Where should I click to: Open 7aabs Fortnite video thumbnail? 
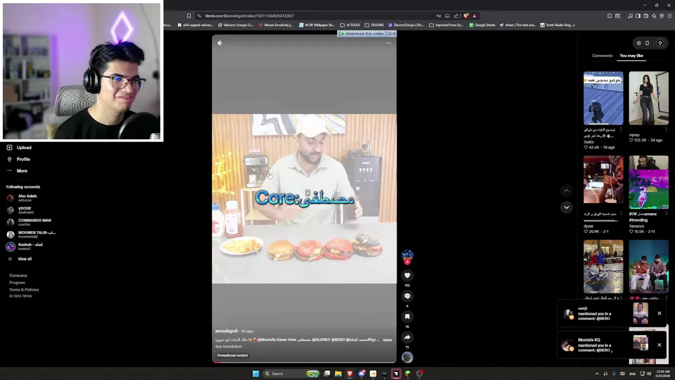click(x=603, y=98)
